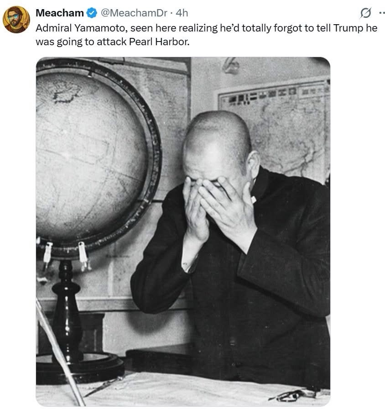Viewport: 385px width, 410px height.
Task: Open Meacham's profile avatar picture
Action: [x=16, y=19]
